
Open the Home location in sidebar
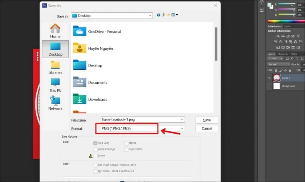[55, 31]
